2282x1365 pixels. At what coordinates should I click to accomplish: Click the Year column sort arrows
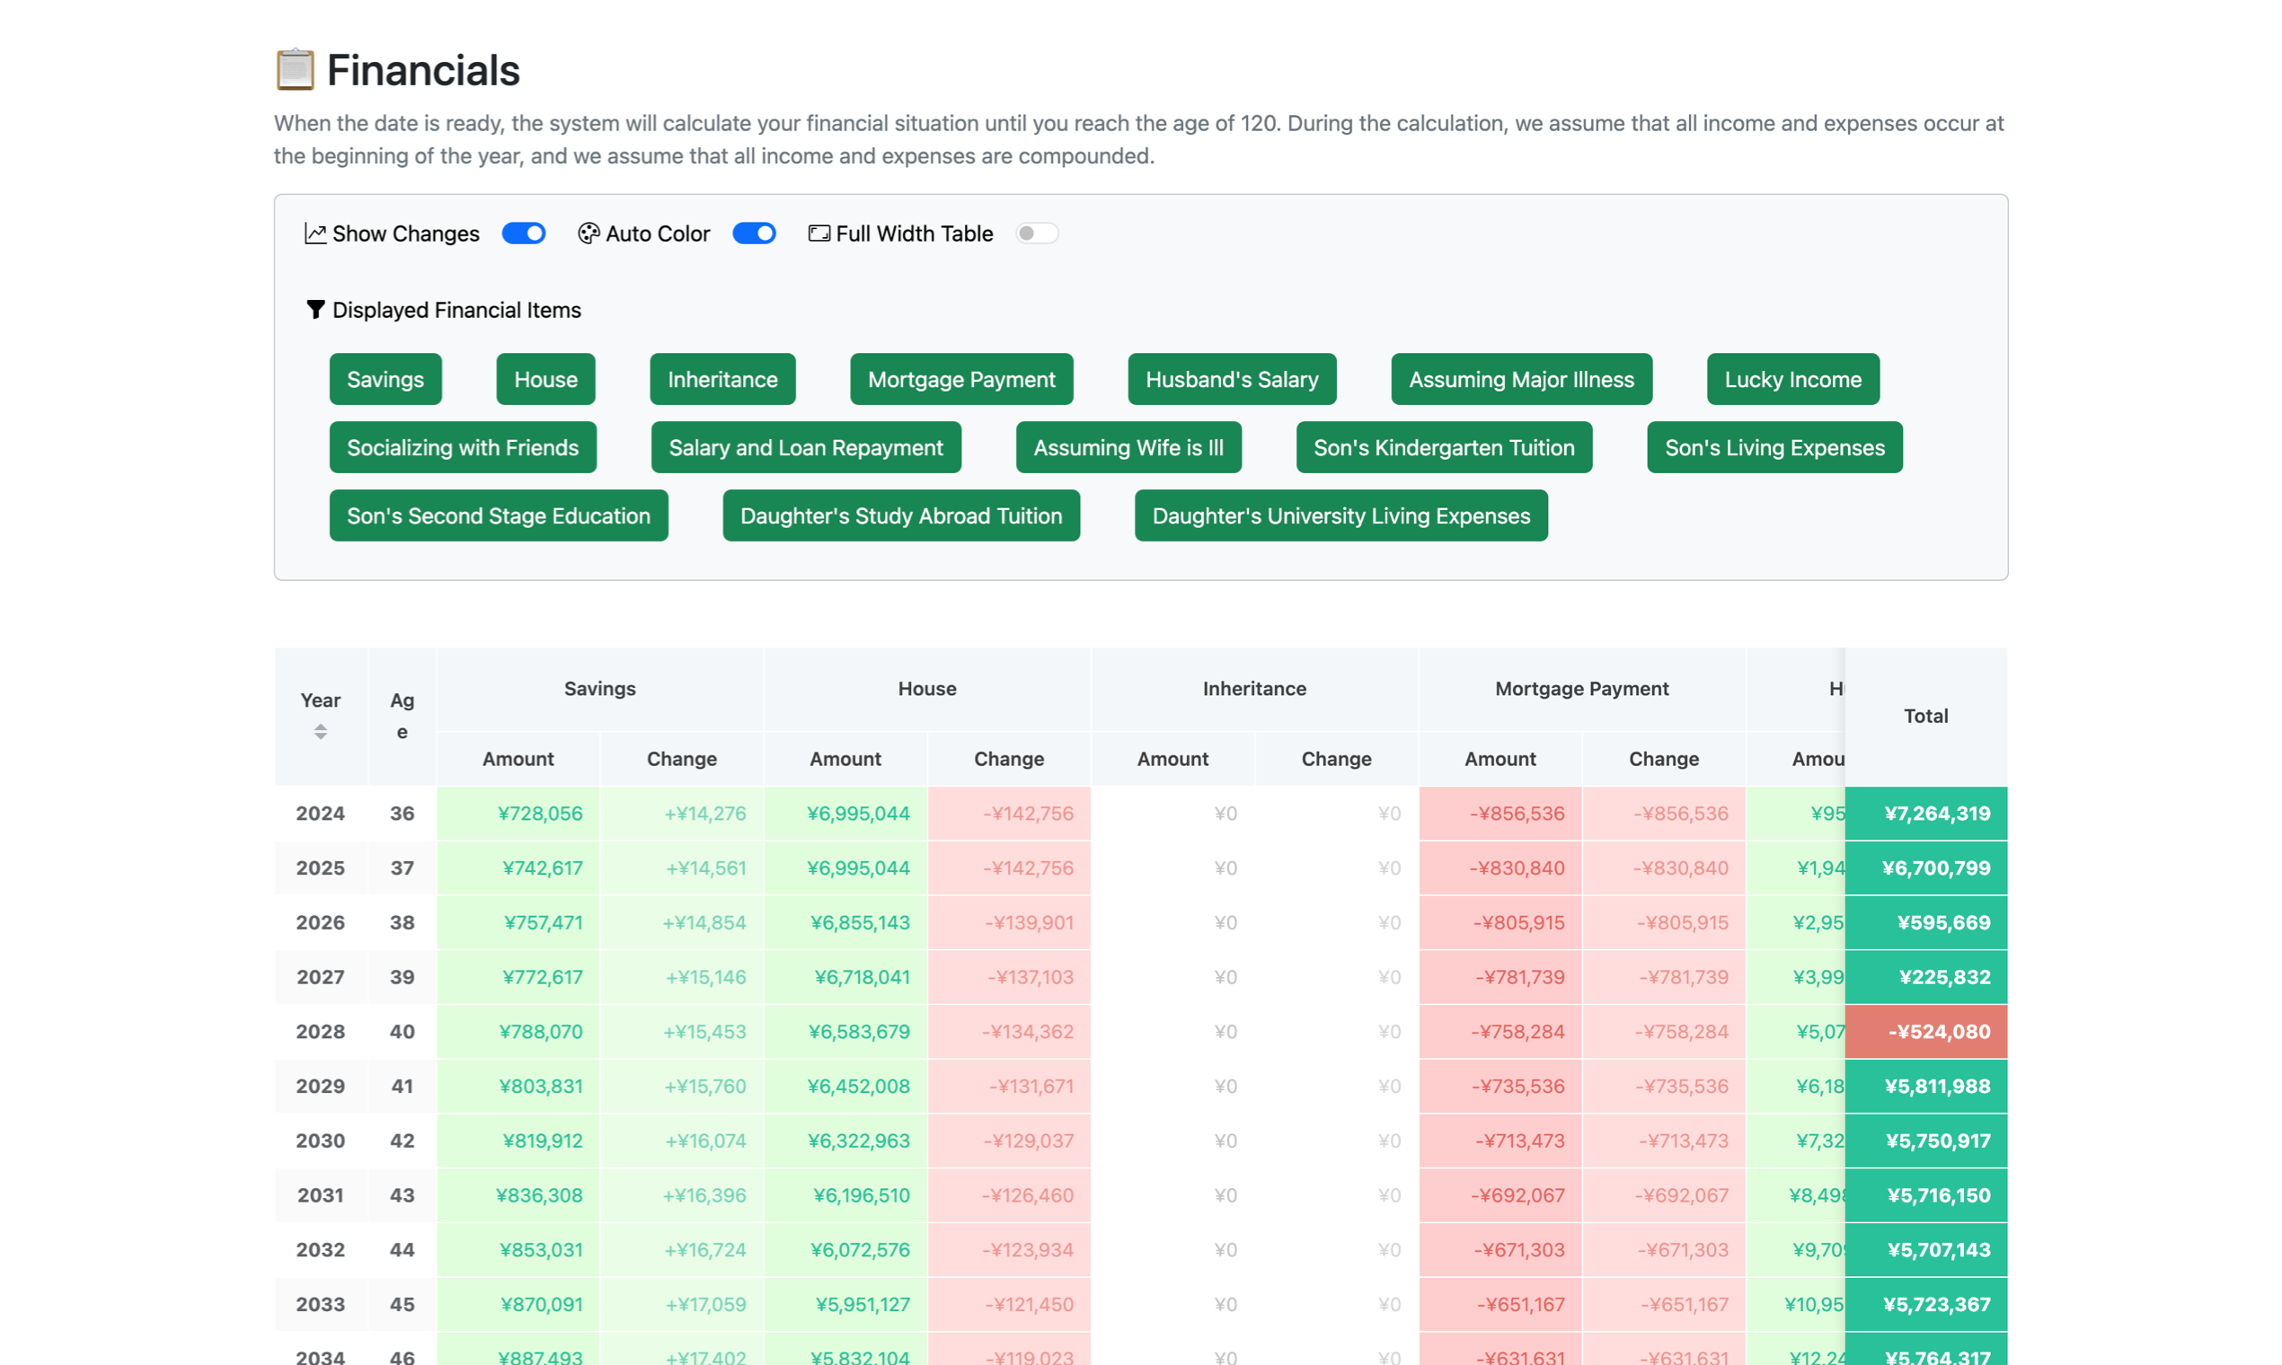pos(320,732)
